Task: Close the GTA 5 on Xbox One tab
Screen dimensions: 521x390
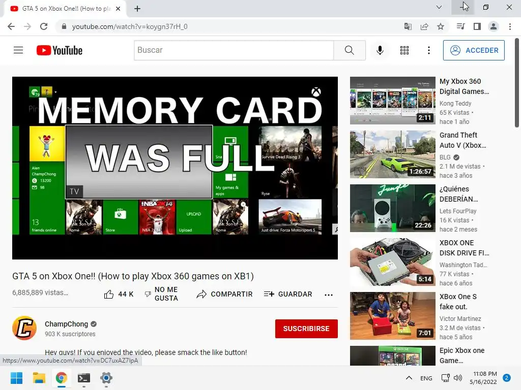Action: click(x=118, y=9)
